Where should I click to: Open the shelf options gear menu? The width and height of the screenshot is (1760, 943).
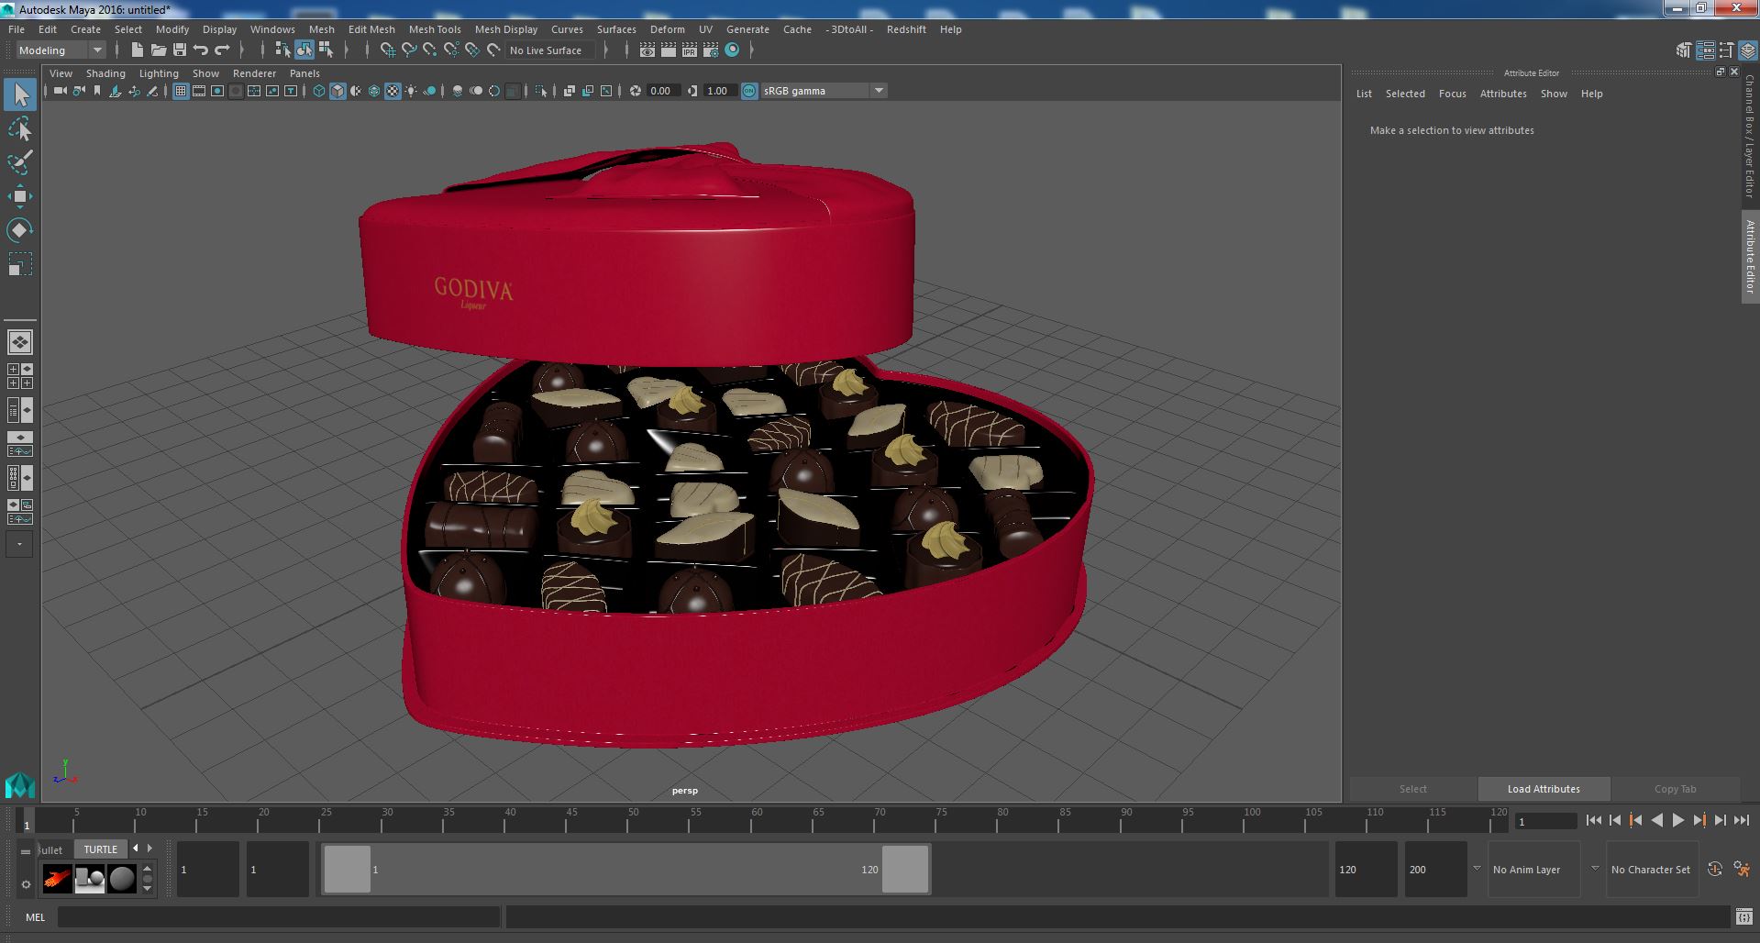pos(26,884)
